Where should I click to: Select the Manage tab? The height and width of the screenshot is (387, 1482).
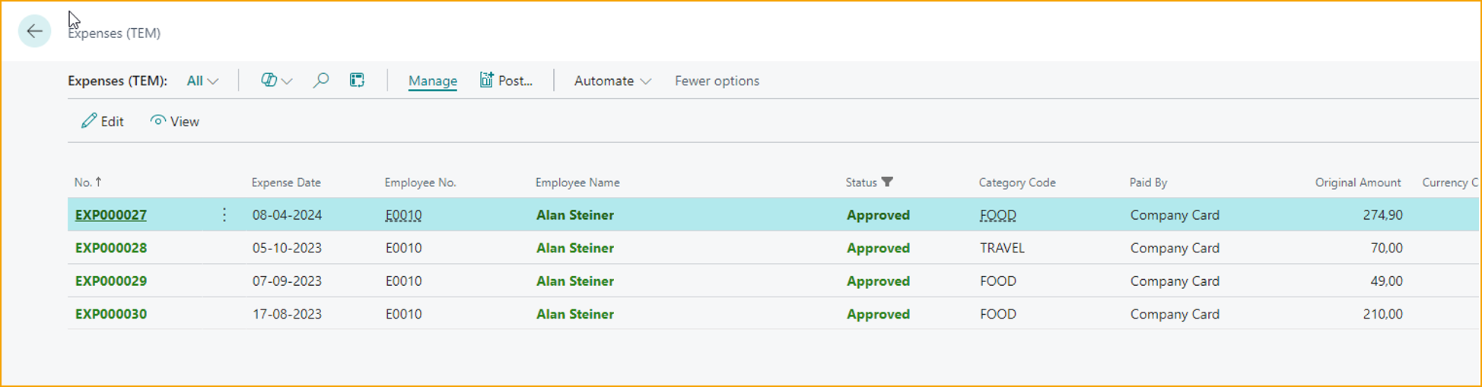click(x=433, y=81)
